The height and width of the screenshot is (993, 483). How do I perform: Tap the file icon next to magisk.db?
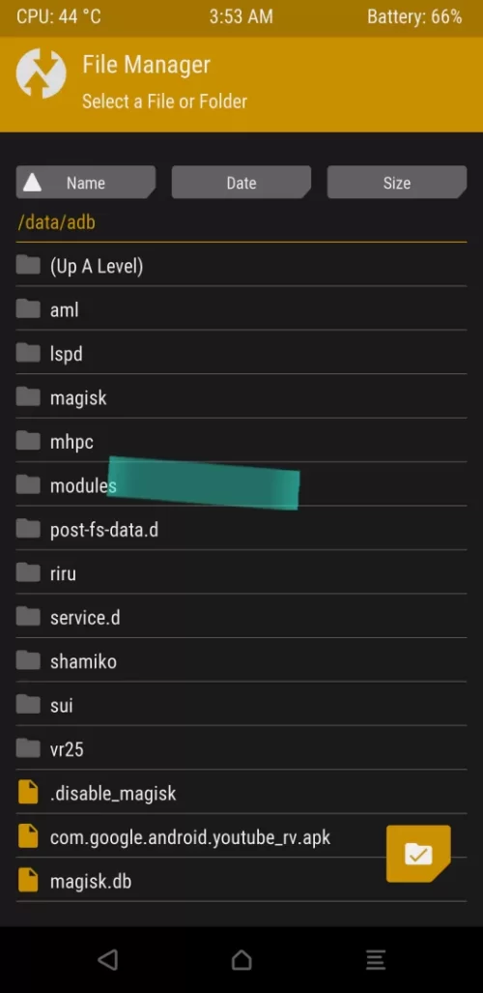click(28, 880)
